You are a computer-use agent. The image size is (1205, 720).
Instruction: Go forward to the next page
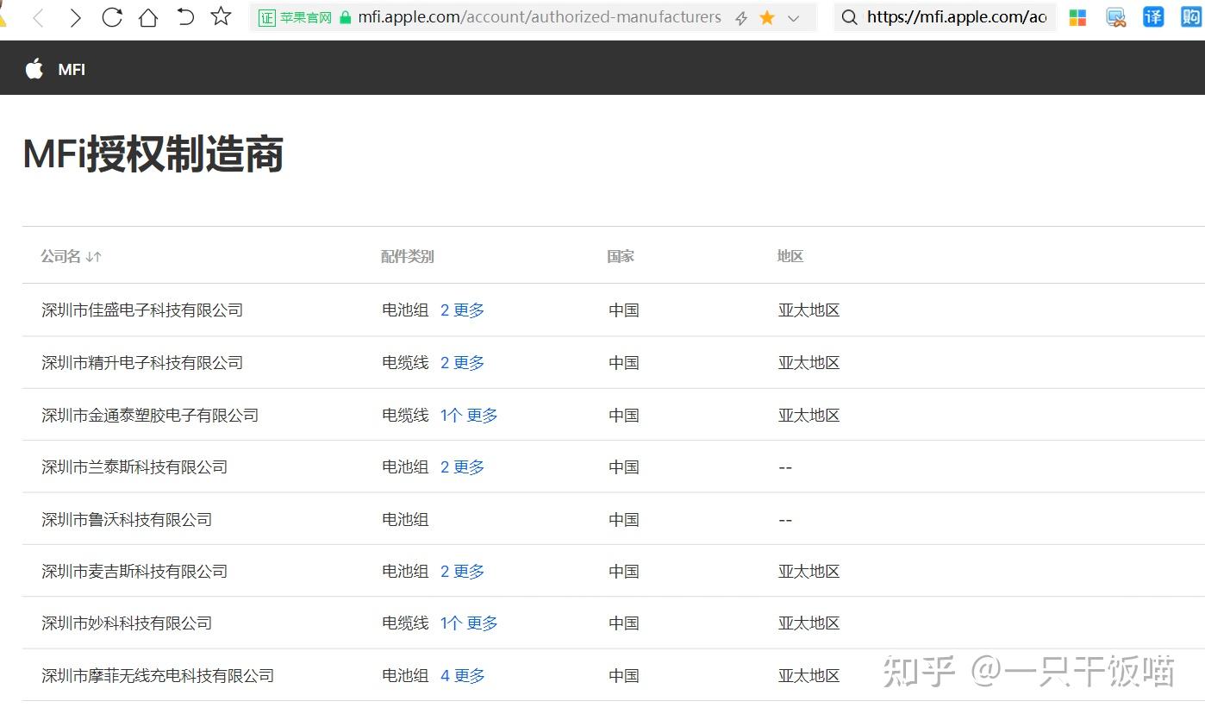click(75, 17)
